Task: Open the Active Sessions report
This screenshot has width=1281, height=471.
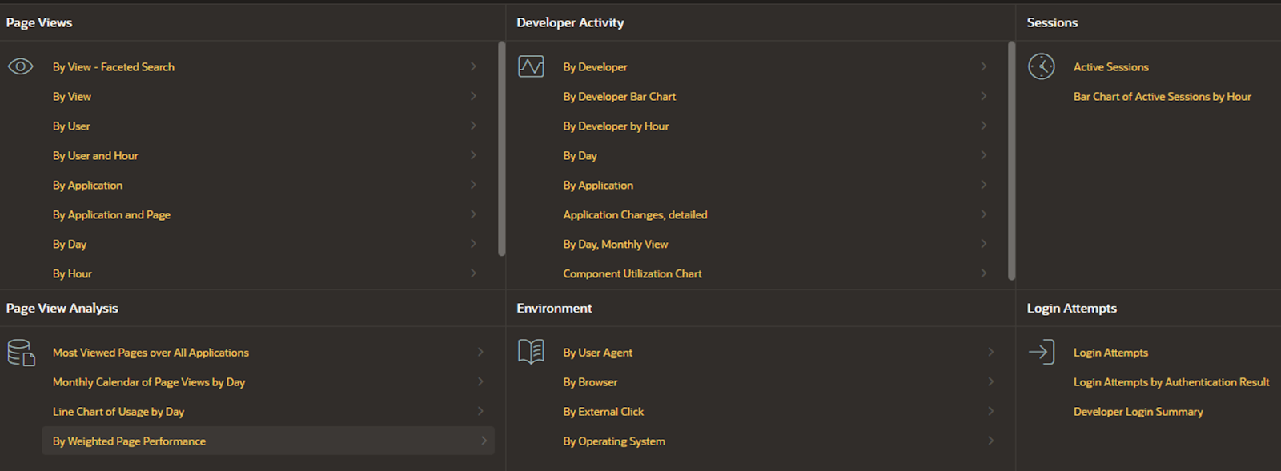Action: pyautogui.click(x=1111, y=67)
